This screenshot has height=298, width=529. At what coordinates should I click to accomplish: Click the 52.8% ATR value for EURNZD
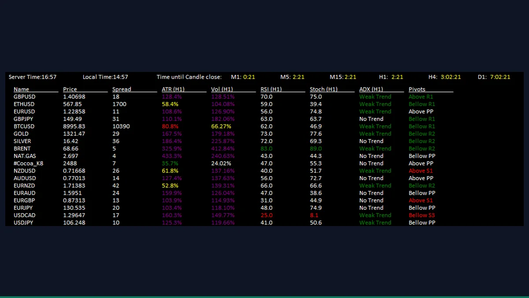pyautogui.click(x=170, y=185)
